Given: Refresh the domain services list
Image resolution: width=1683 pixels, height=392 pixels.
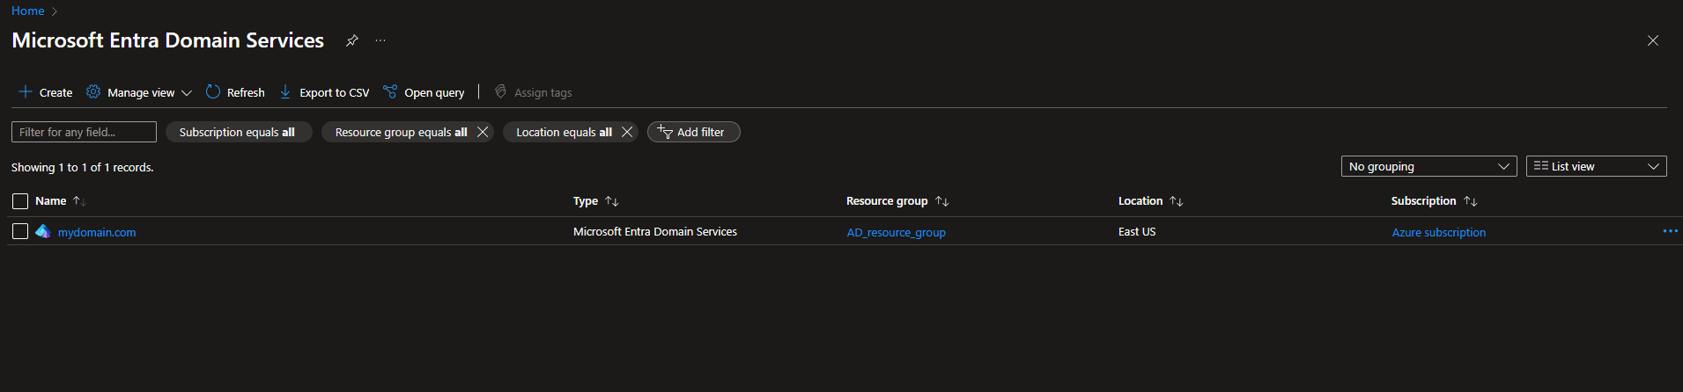Looking at the screenshot, I should coord(235,92).
